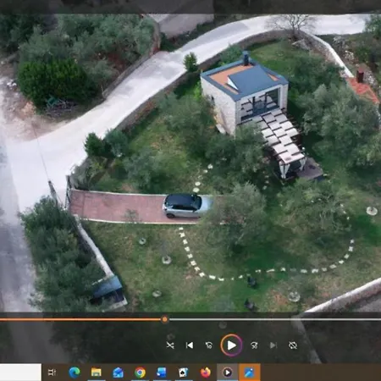Skip forward 30 seconds
381x381 pixels.
pyautogui.click(x=254, y=345)
